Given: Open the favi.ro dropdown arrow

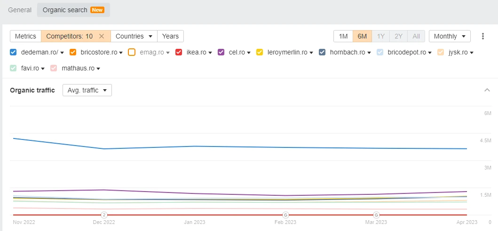Looking at the screenshot, I should tap(43, 69).
